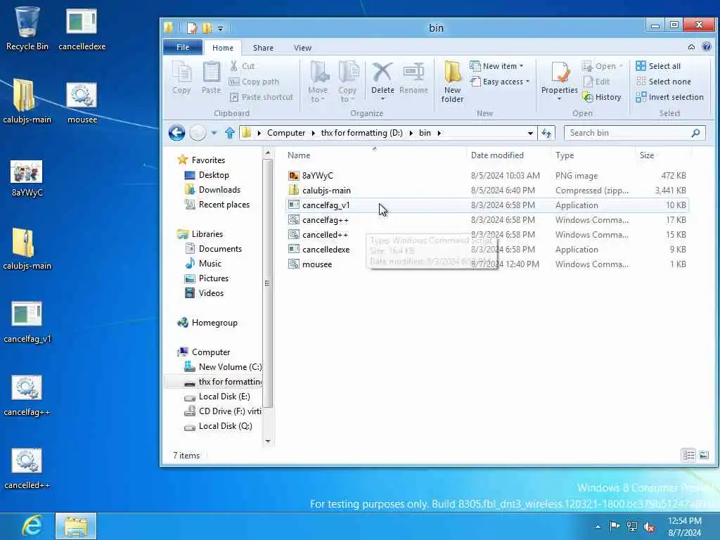Launch Internet Explorer from the taskbar
Viewport: 720px width, 540px height.
[31, 526]
